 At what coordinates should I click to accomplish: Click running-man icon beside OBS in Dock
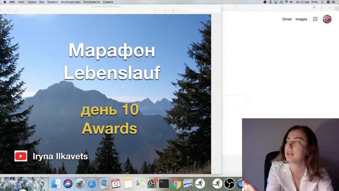217,184
